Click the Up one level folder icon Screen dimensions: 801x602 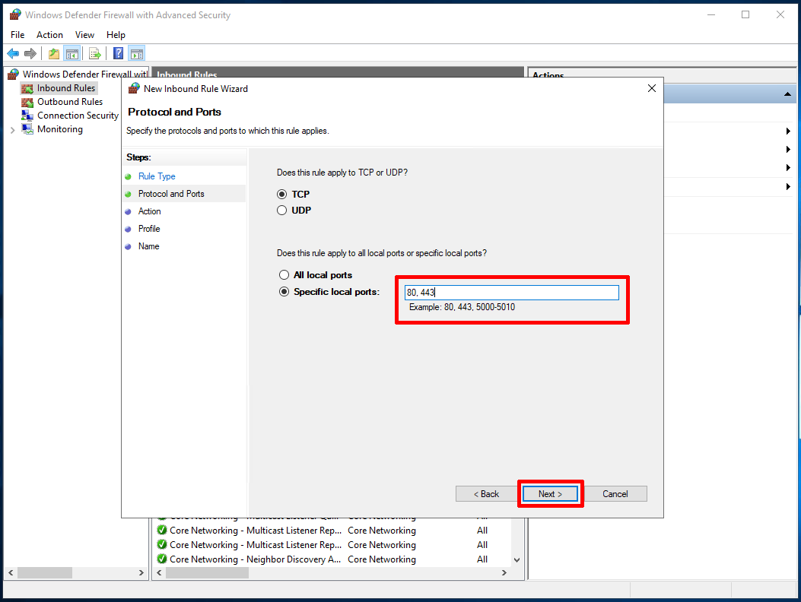click(x=54, y=53)
